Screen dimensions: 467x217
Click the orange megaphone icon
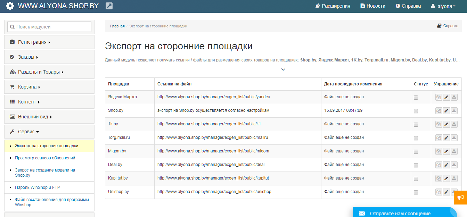point(461,197)
